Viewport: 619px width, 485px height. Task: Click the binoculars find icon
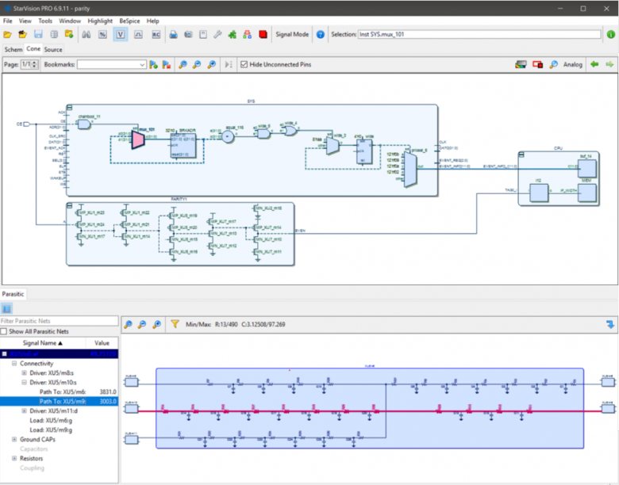click(x=86, y=35)
